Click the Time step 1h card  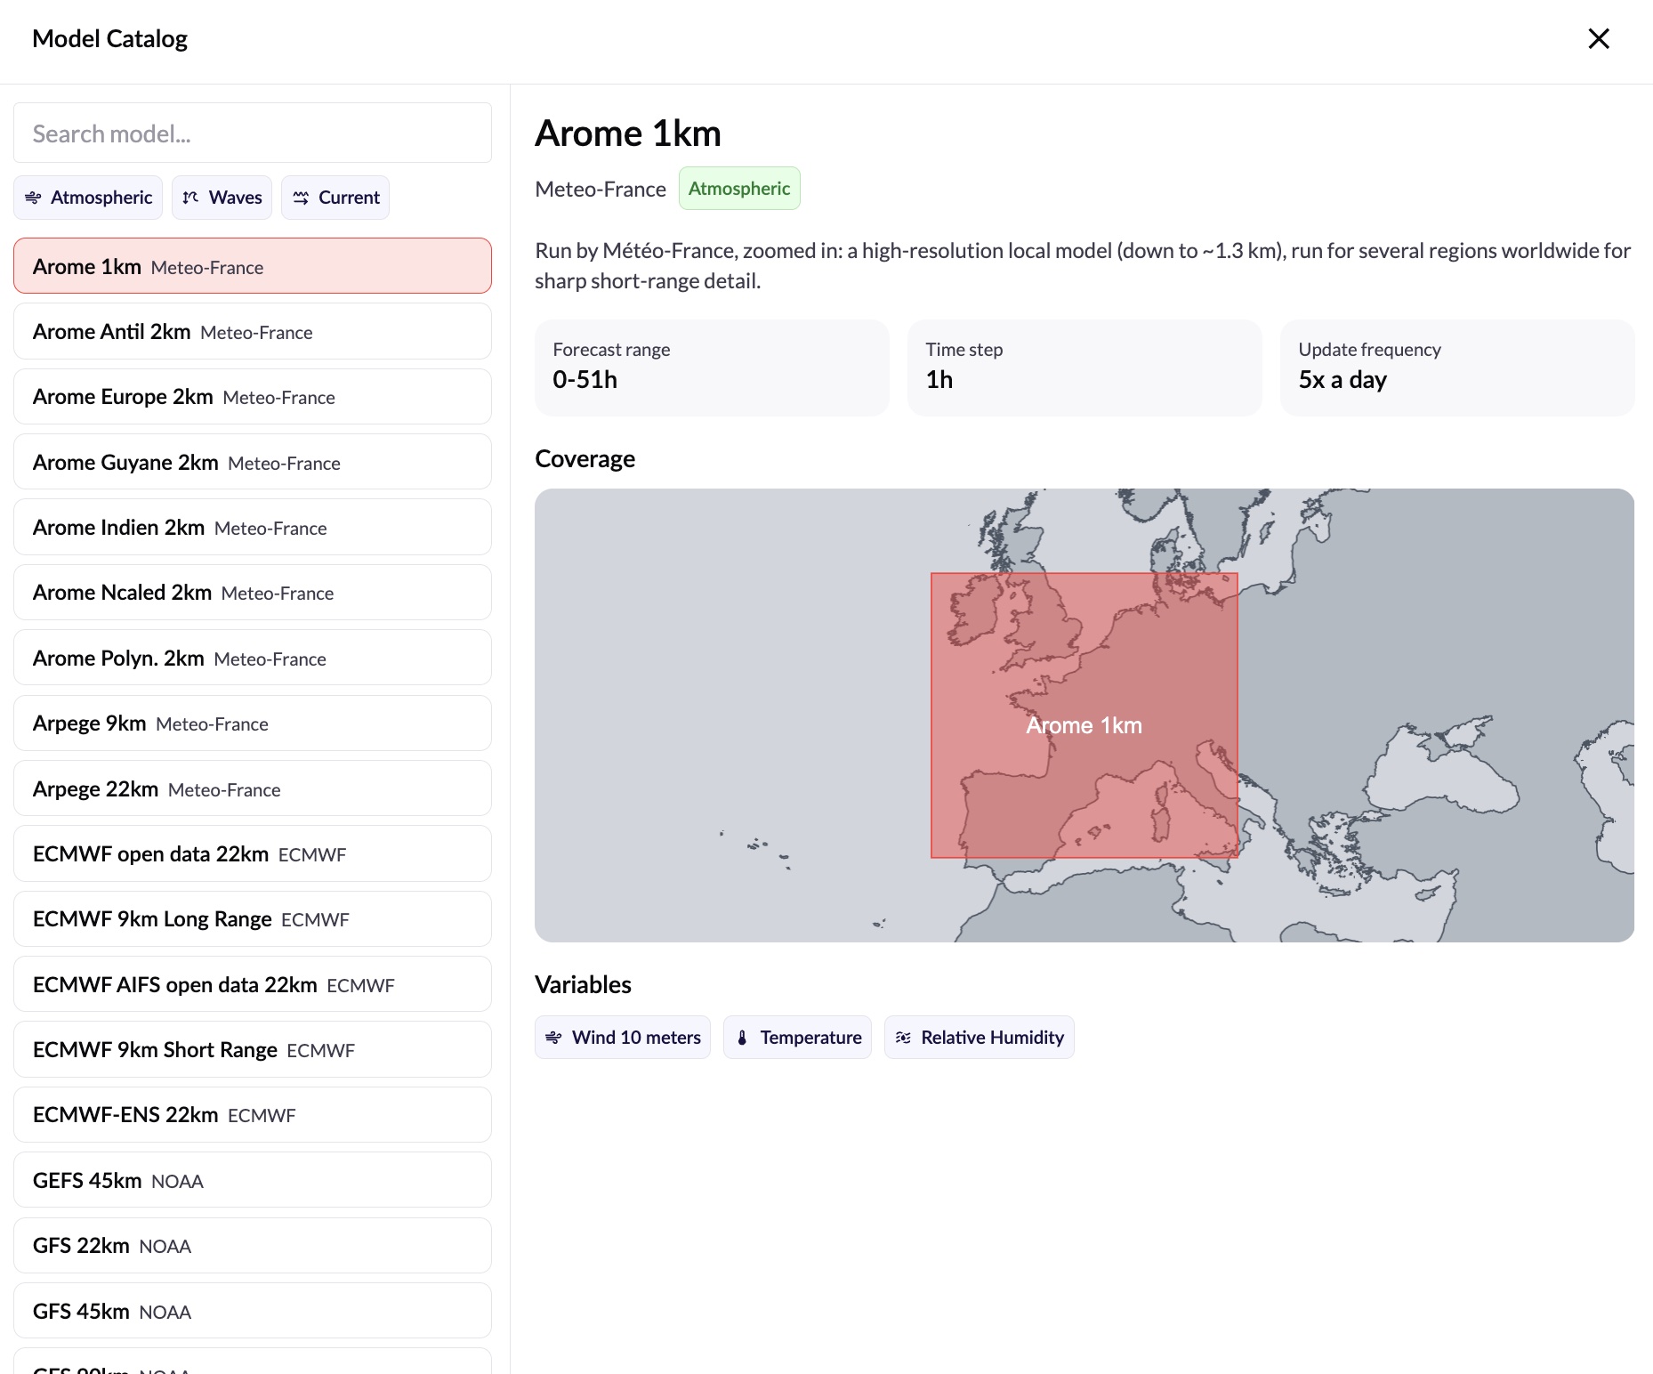pos(1085,368)
